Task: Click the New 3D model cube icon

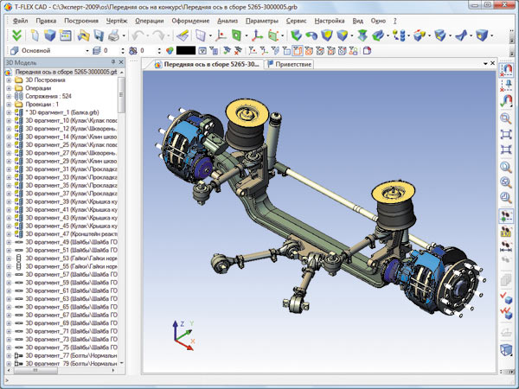Action: tap(50, 35)
